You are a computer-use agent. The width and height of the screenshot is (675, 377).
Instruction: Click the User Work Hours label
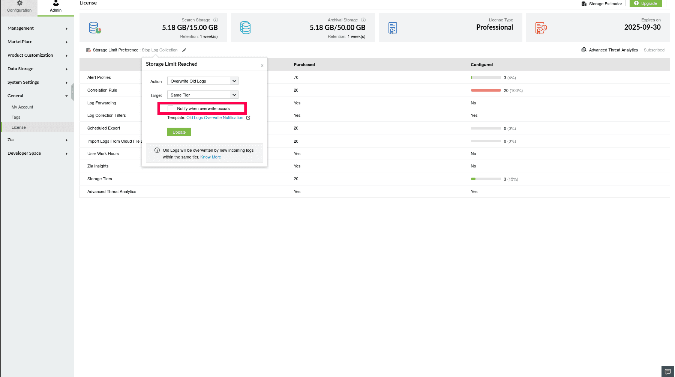[103, 154]
